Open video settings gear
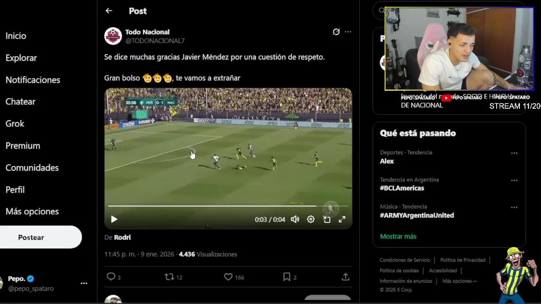 (x=311, y=219)
